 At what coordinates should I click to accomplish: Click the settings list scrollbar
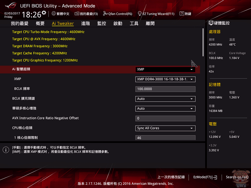pyautogui.click(x=203, y=42)
